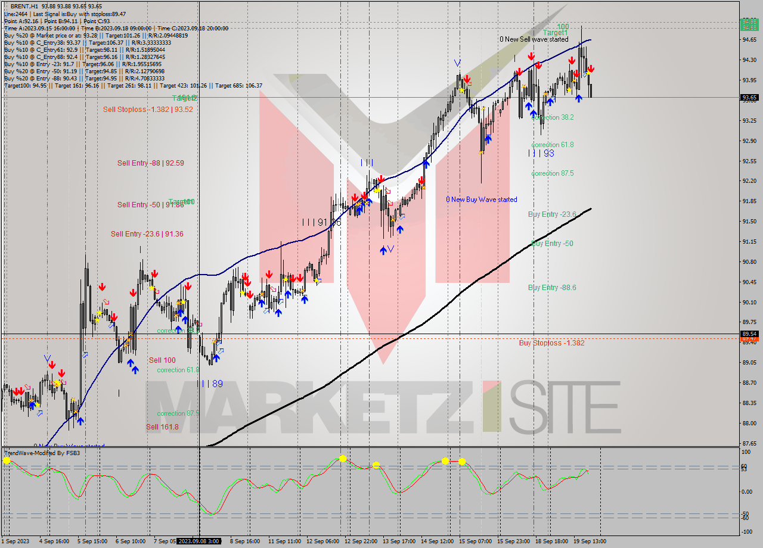Image resolution: width=763 pixels, height=548 pixels.
Task: Click the 'Buy Stoploss -1.382' label
Action: click(x=551, y=342)
